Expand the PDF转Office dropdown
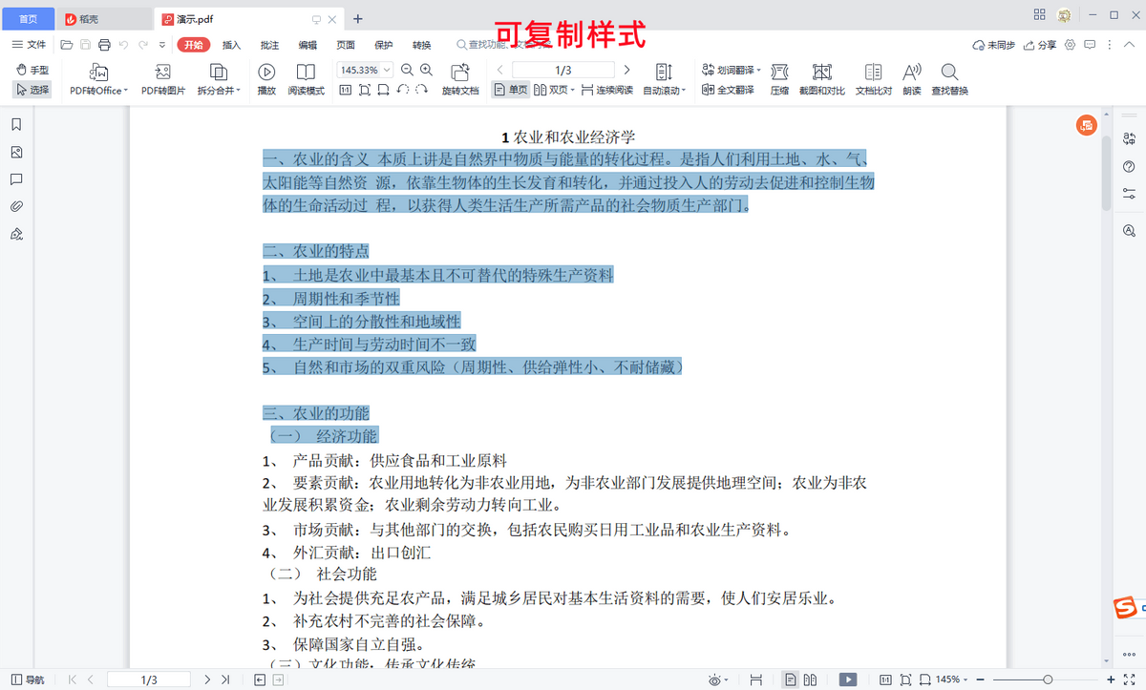 click(126, 91)
